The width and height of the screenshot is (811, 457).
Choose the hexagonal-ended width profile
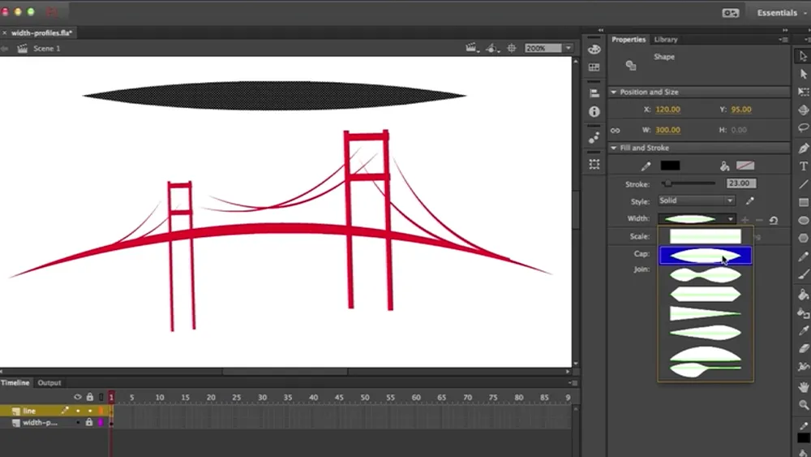point(706,295)
